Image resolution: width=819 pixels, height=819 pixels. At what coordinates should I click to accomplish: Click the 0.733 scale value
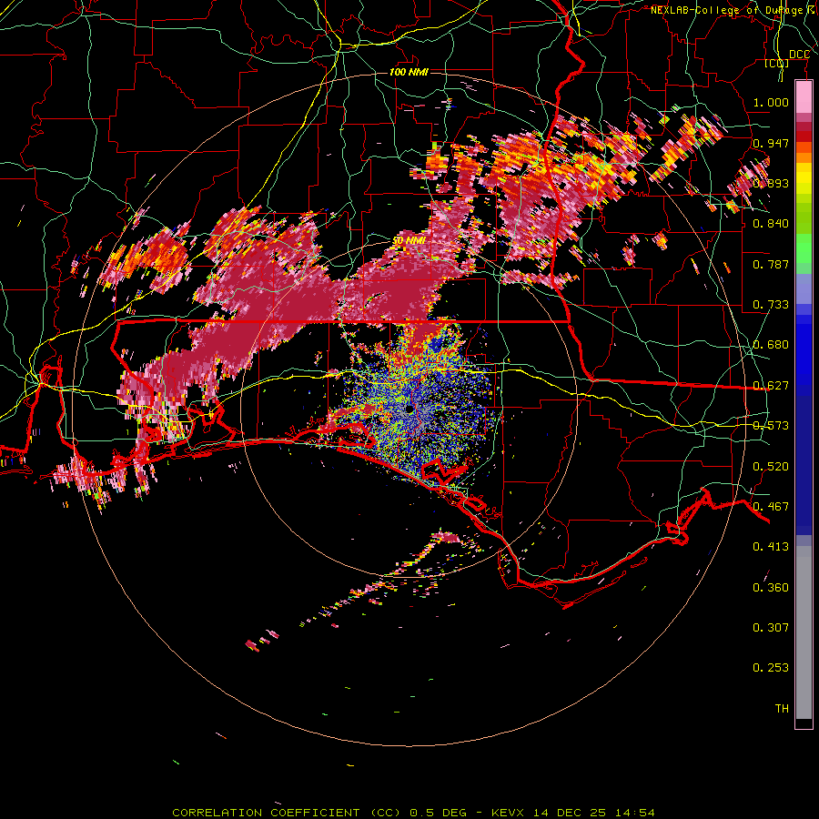[x=771, y=305]
